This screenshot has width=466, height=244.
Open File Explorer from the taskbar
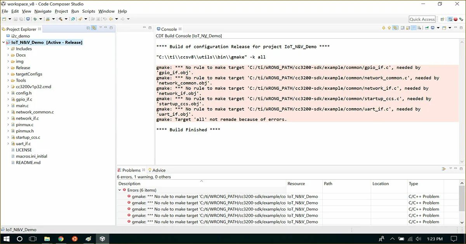pos(47,239)
